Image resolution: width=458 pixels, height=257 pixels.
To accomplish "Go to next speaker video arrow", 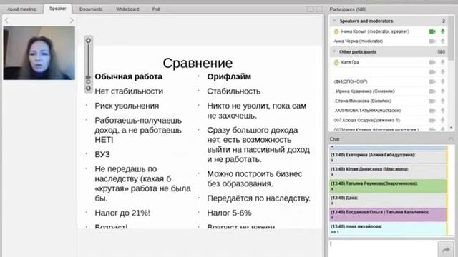I will coord(72,21).
